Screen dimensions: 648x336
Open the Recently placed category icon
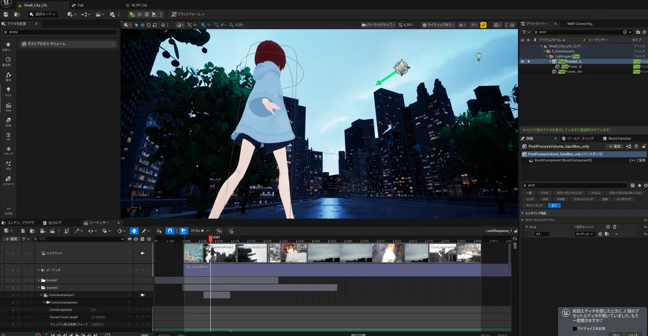pyautogui.click(x=8, y=61)
